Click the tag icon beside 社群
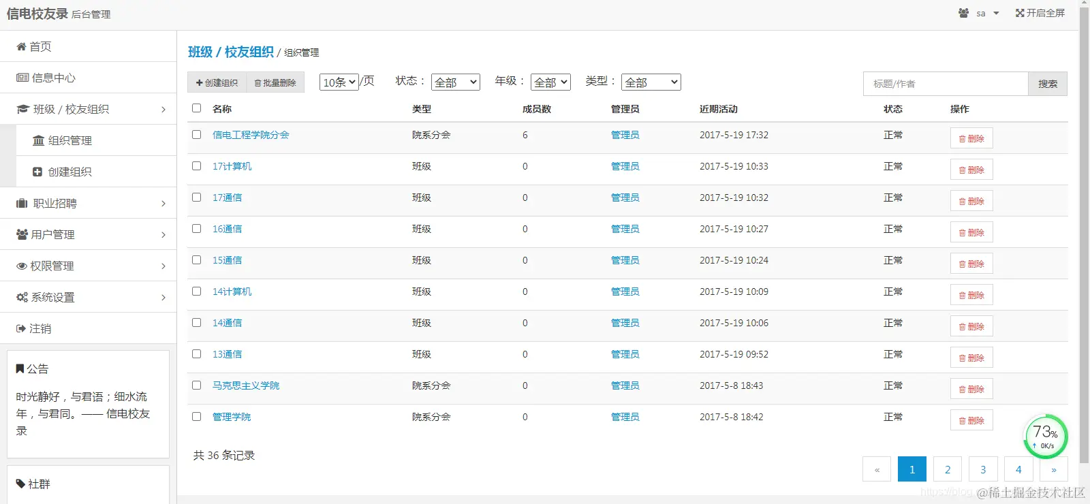The width and height of the screenshot is (1090, 504). click(20, 484)
